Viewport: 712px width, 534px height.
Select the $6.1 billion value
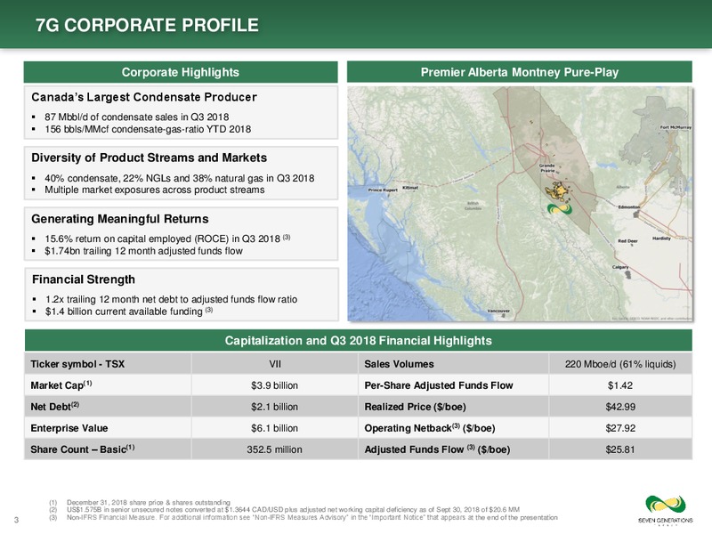(275, 428)
